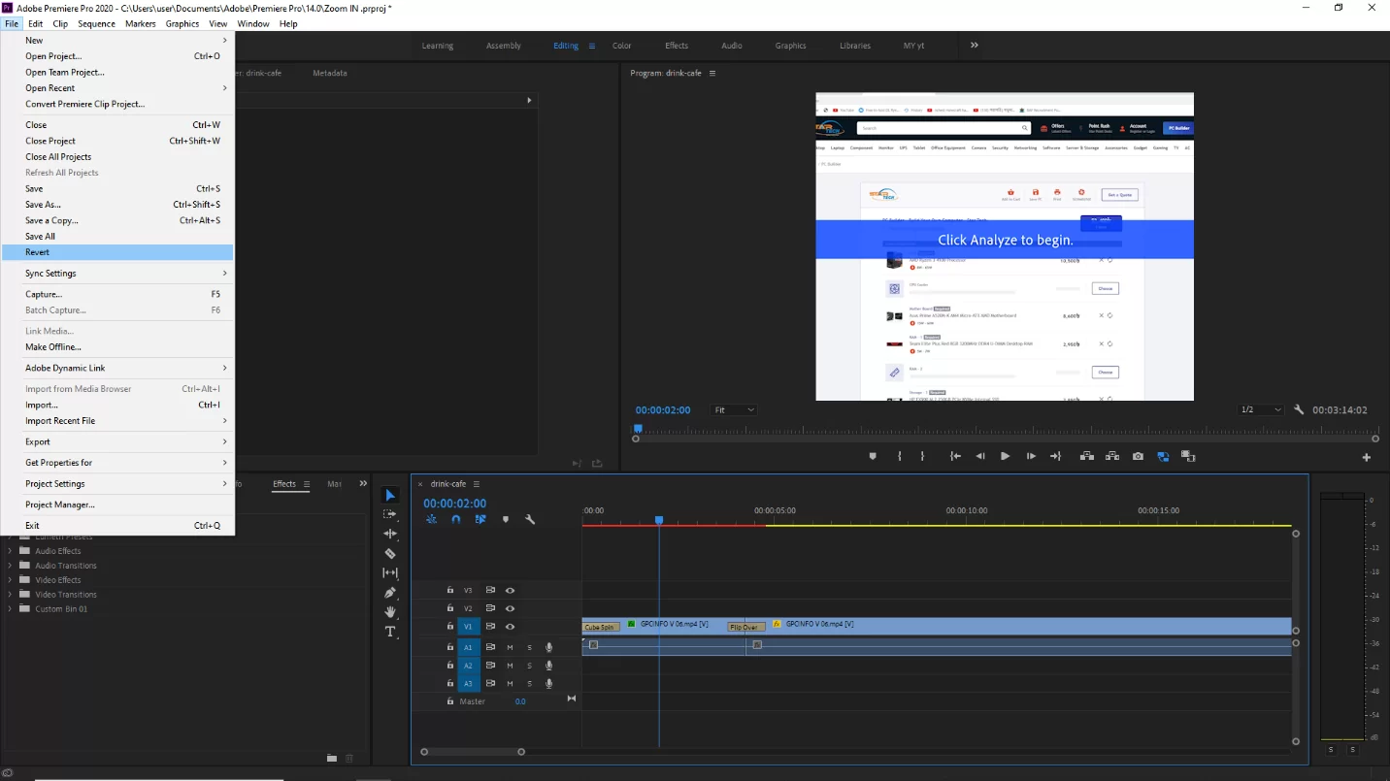Choose Project Manager menu item
Image resolution: width=1390 pixels, height=781 pixels.
point(117,504)
